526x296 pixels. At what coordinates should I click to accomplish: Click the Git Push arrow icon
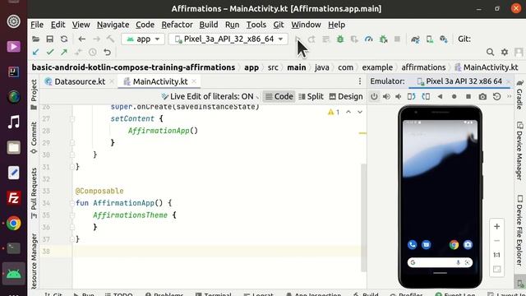pos(64,52)
